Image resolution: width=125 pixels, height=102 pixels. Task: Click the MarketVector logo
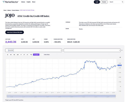[x=10, y=2]
